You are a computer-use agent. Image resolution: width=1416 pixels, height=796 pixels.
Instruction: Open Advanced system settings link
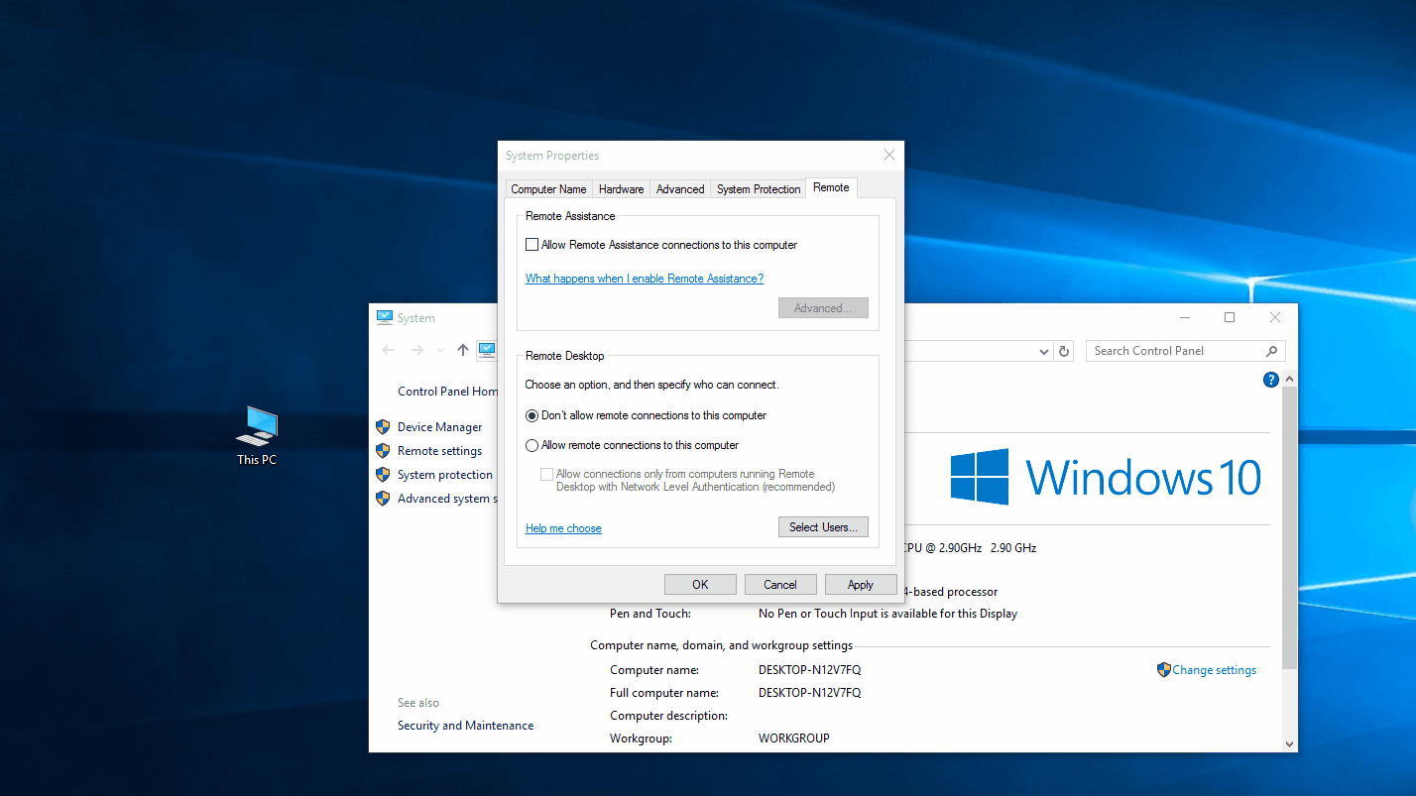tap(447, 499)
